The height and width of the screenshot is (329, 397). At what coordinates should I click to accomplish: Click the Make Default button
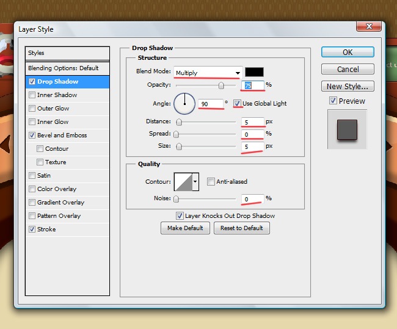click(185, 228)
